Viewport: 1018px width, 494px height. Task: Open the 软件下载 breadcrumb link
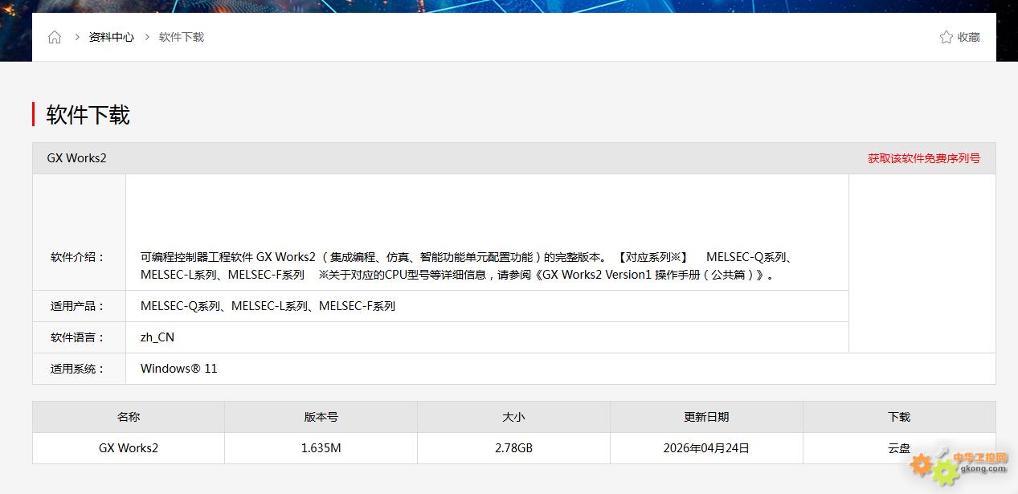(x=182, y=37)
